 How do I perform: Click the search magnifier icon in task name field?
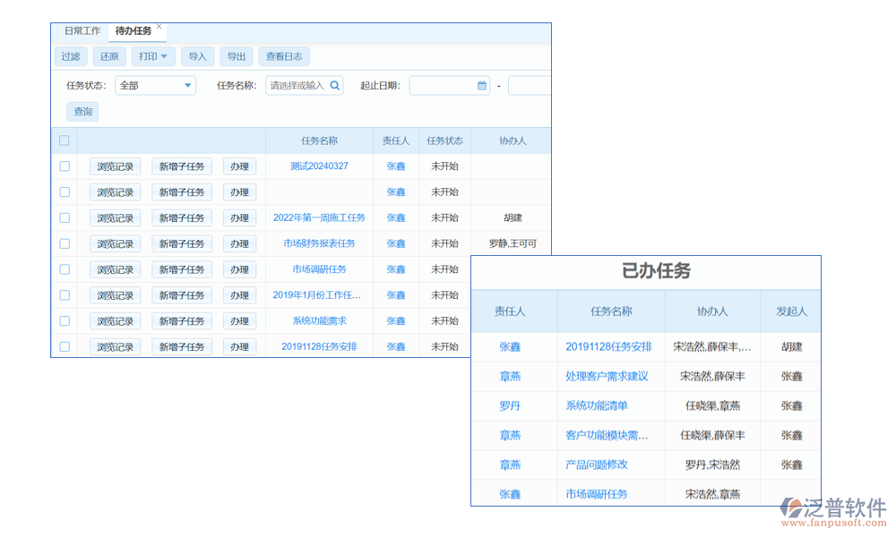(335, 86)
